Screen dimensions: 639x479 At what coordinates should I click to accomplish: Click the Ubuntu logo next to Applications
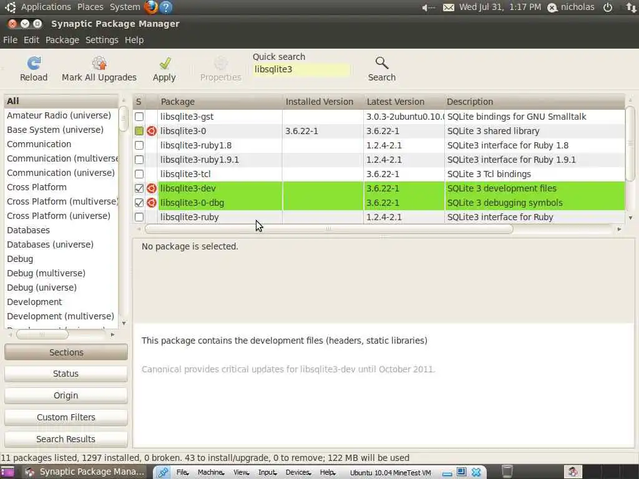tap(10, 7)
